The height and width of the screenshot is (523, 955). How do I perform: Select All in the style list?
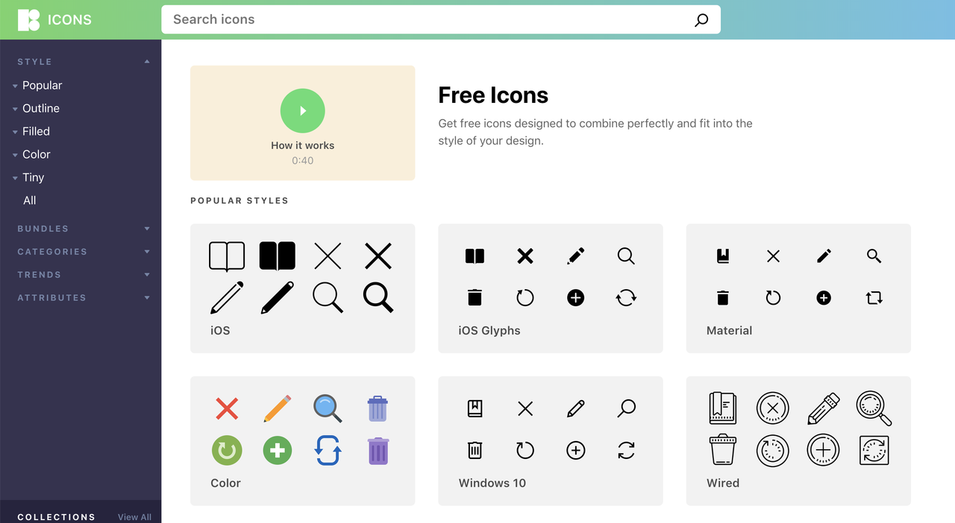pos(29,200)
